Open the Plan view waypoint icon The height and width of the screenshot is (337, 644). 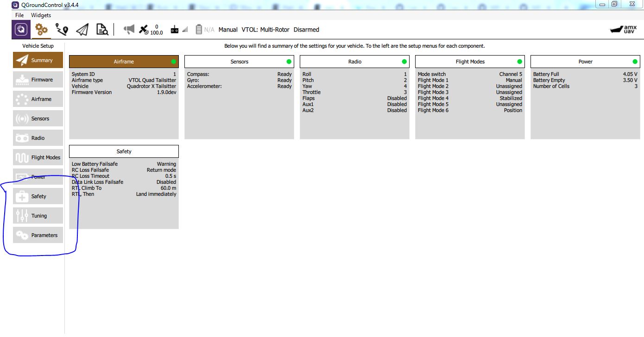point(61,30)
